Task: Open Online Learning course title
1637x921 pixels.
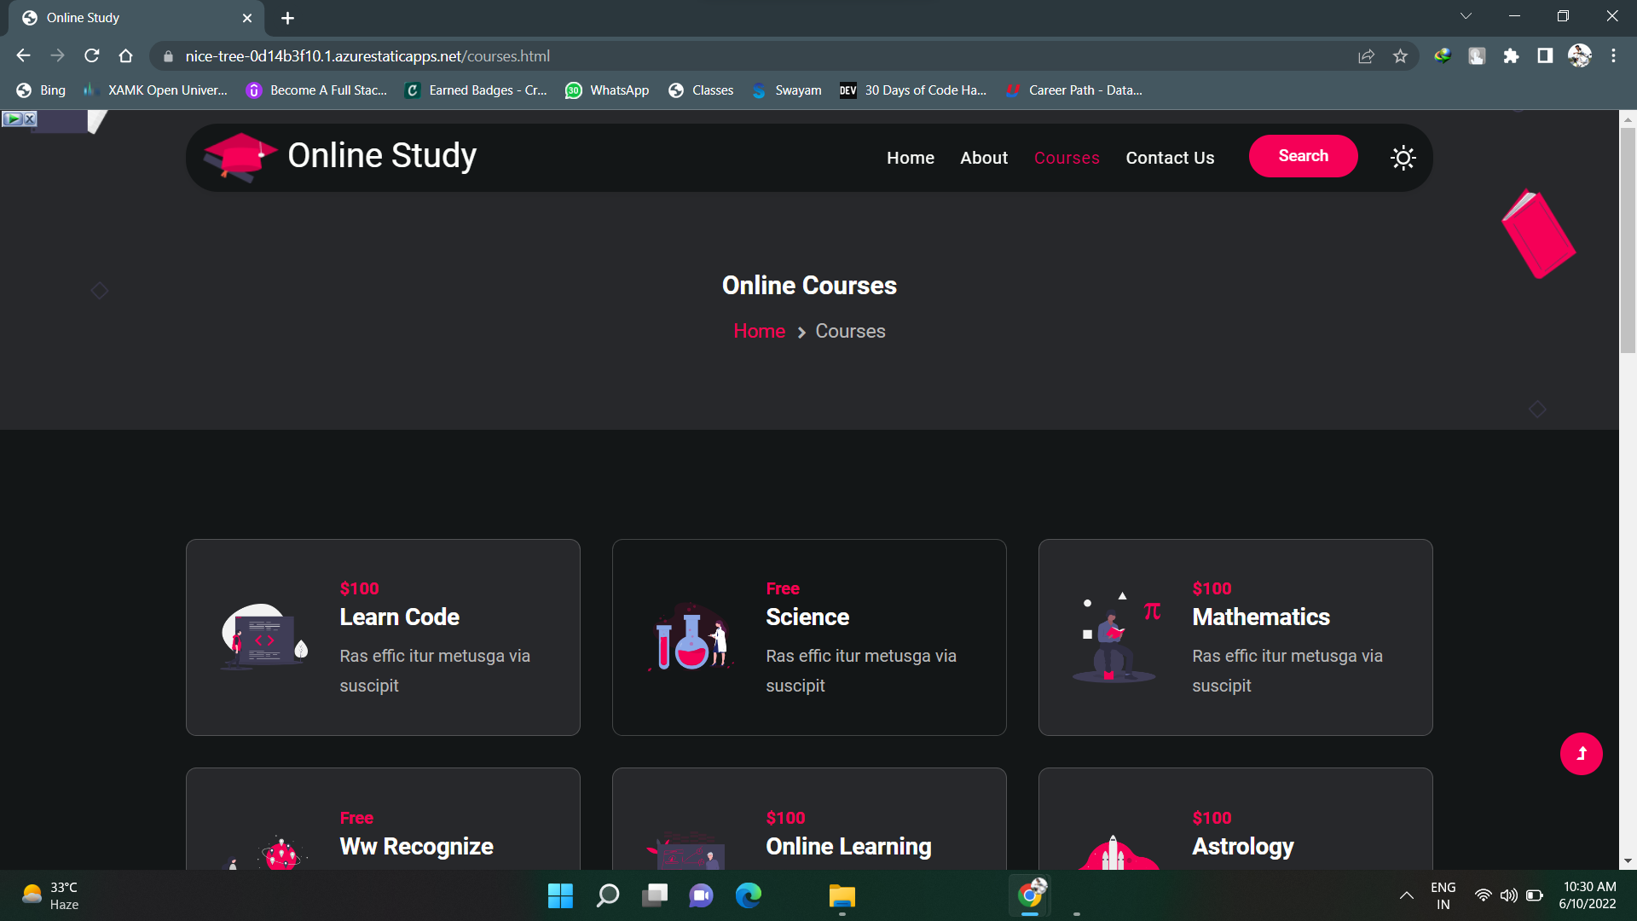Action: point(848,846)
